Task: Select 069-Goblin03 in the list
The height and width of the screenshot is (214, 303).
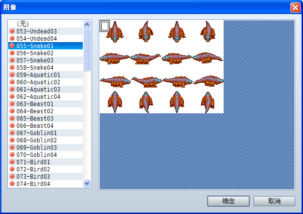Action: click(45, 148)
